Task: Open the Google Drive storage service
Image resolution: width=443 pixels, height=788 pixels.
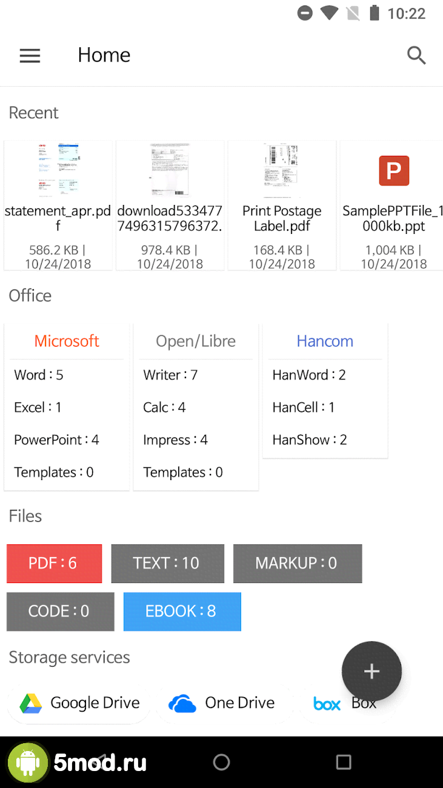Action: click(79, 703)
